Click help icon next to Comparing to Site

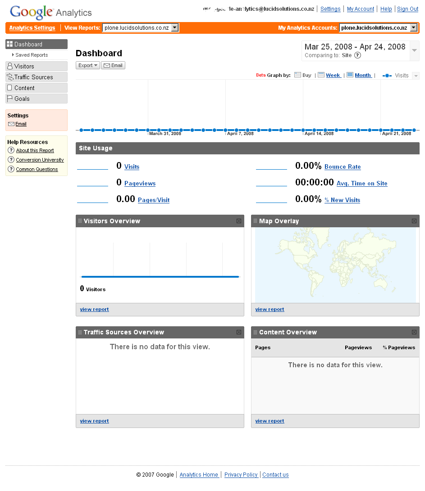[357, 55]
